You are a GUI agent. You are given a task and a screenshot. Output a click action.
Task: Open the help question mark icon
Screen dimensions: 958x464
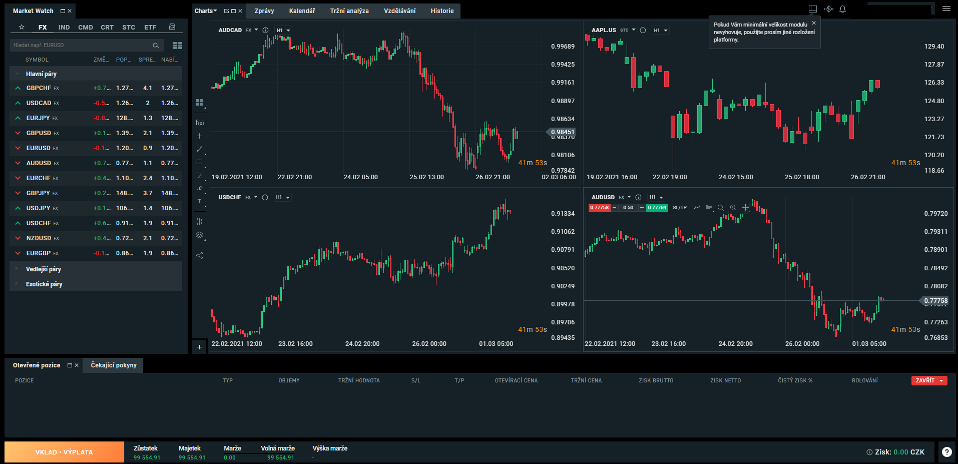coord(946,451)
